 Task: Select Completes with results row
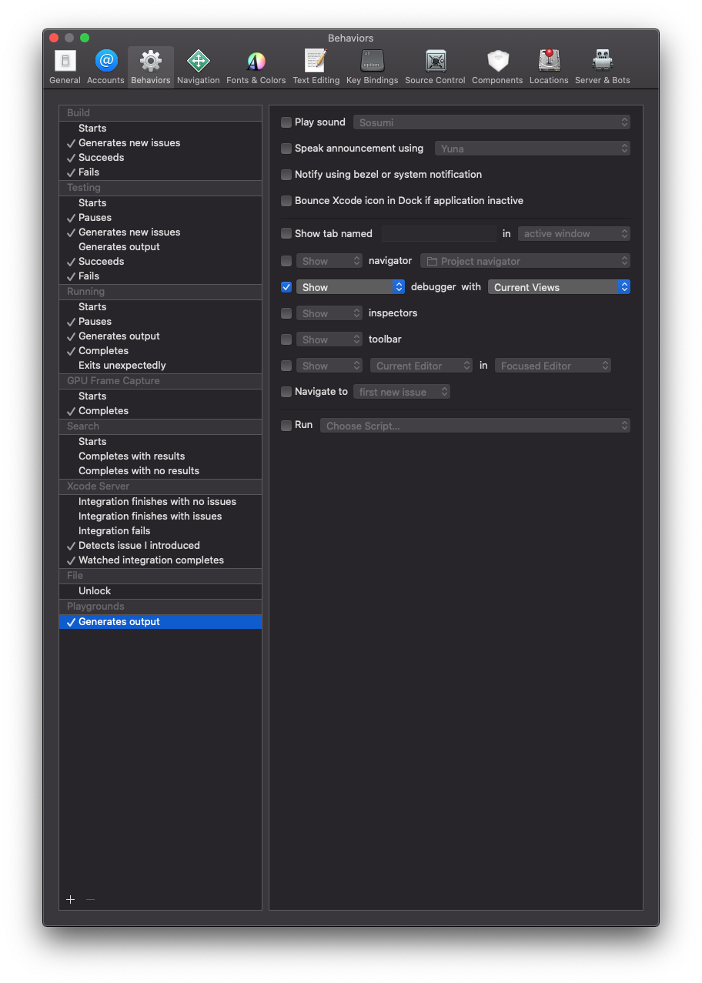pyautogui.click(x=160, y=456)
